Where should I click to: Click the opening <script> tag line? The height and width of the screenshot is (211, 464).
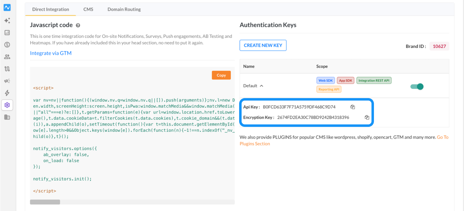click(43, 88)
